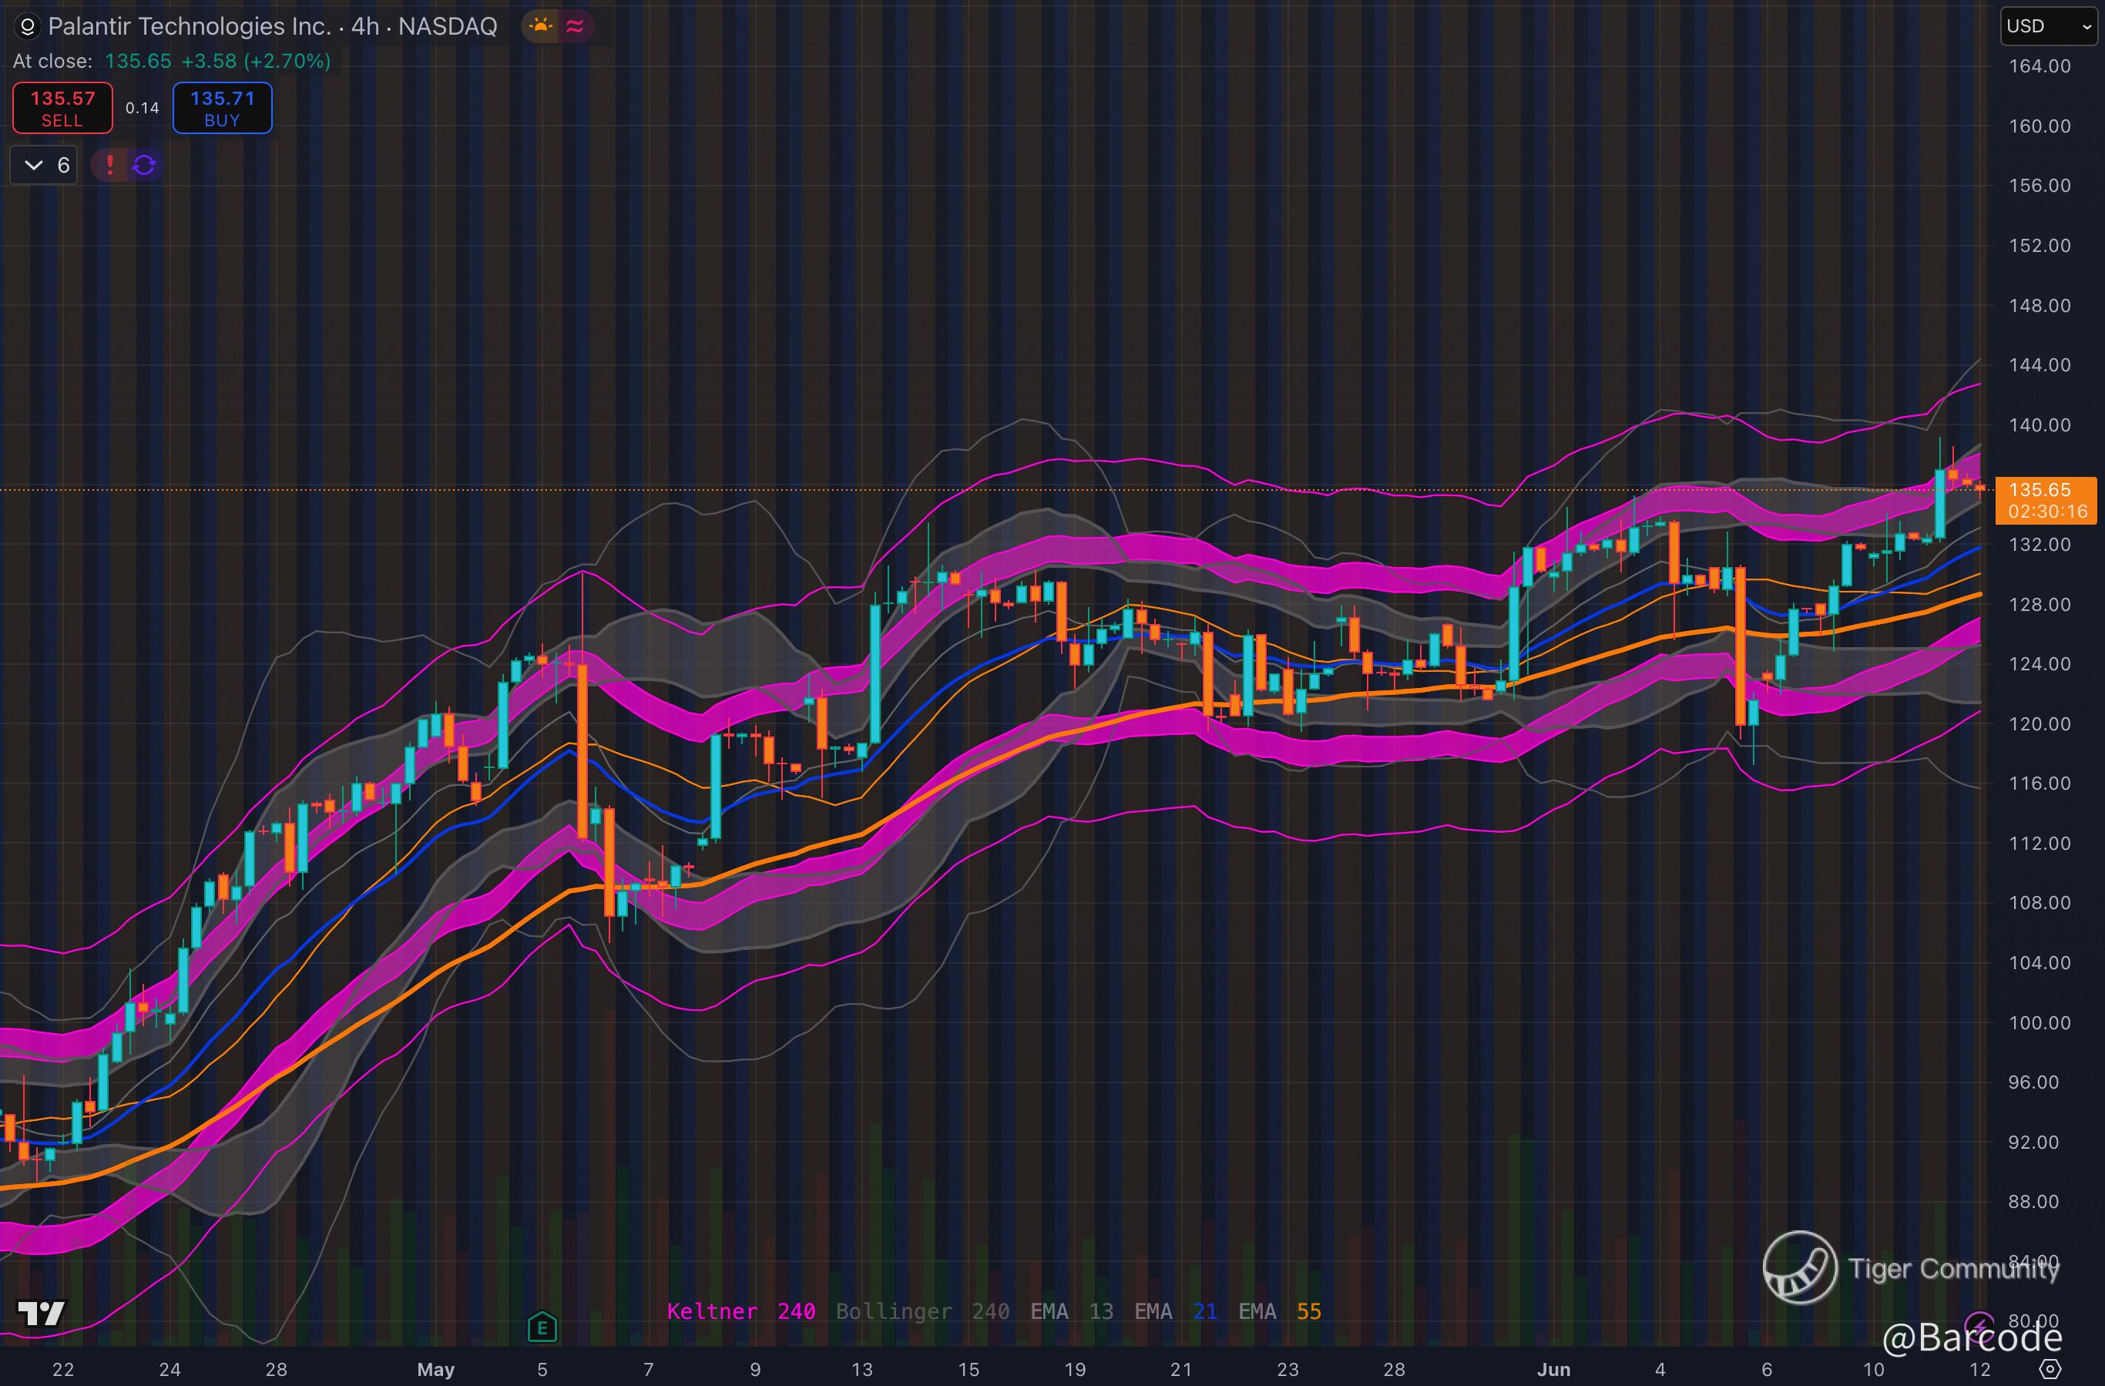Select the Bollinger 240 indicator label

click(922, 1310)
